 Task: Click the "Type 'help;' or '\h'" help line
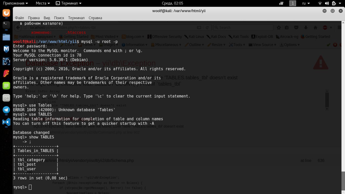pos(102,96)
